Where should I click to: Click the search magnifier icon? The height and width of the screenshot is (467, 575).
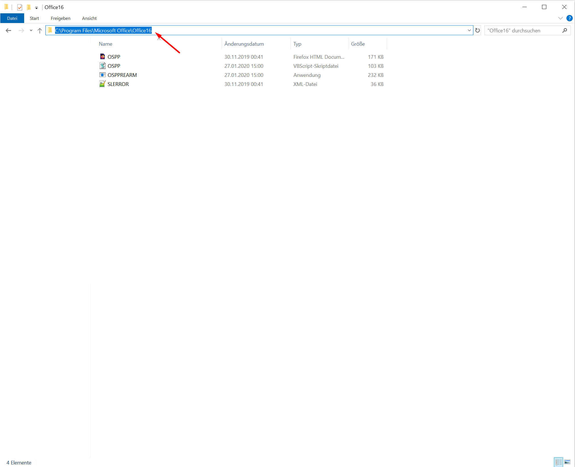pyautogui.click(x=565, y=30)
